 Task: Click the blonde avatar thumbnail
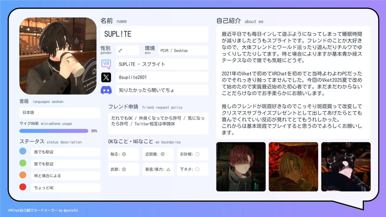293,166
